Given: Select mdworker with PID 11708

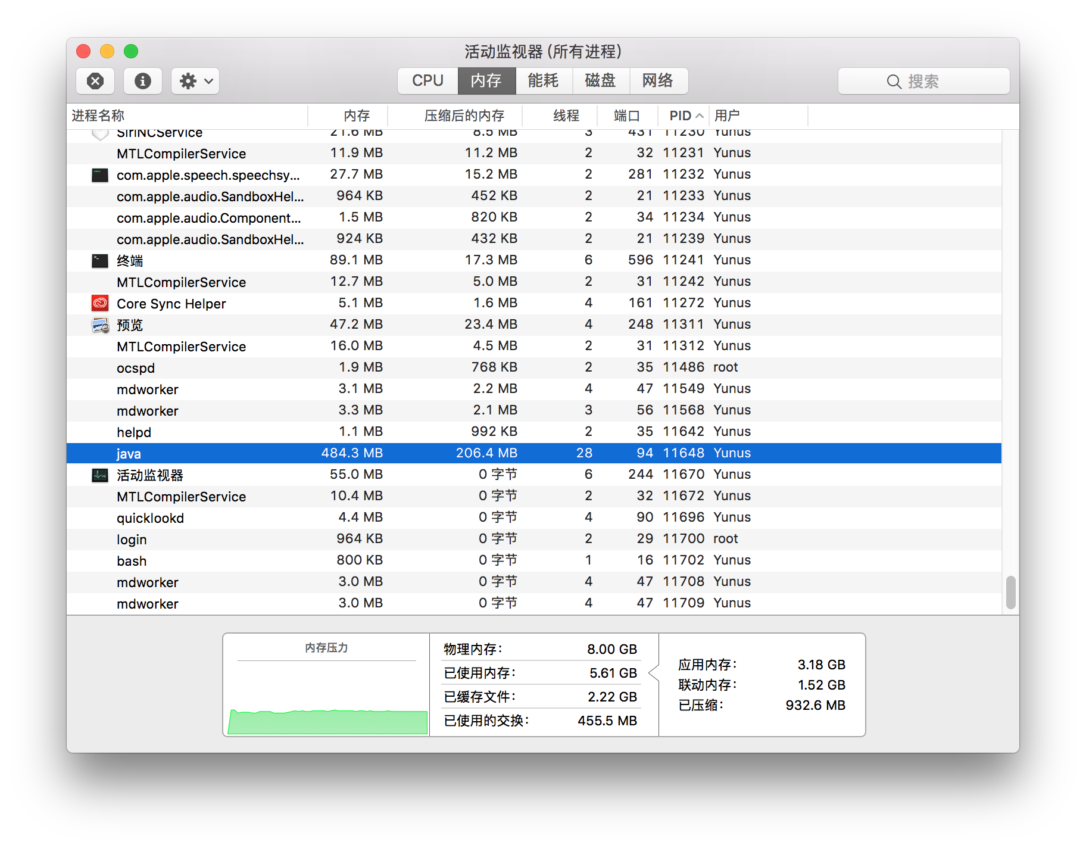Looking at the screenshot, I should 534,582.
